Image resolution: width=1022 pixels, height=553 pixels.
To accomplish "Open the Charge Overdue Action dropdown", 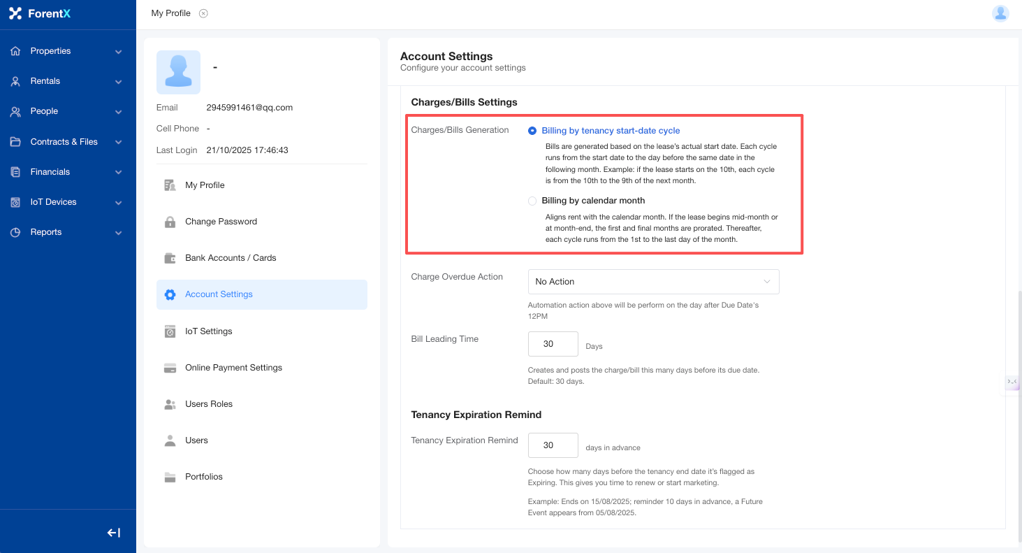I will point(653,282).
